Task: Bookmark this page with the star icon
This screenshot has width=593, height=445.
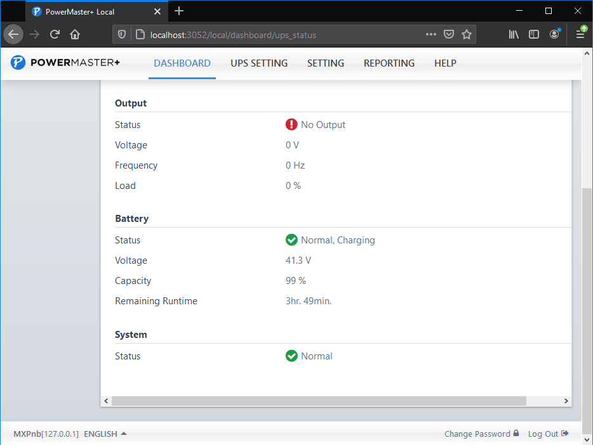Action: (467, 35)
